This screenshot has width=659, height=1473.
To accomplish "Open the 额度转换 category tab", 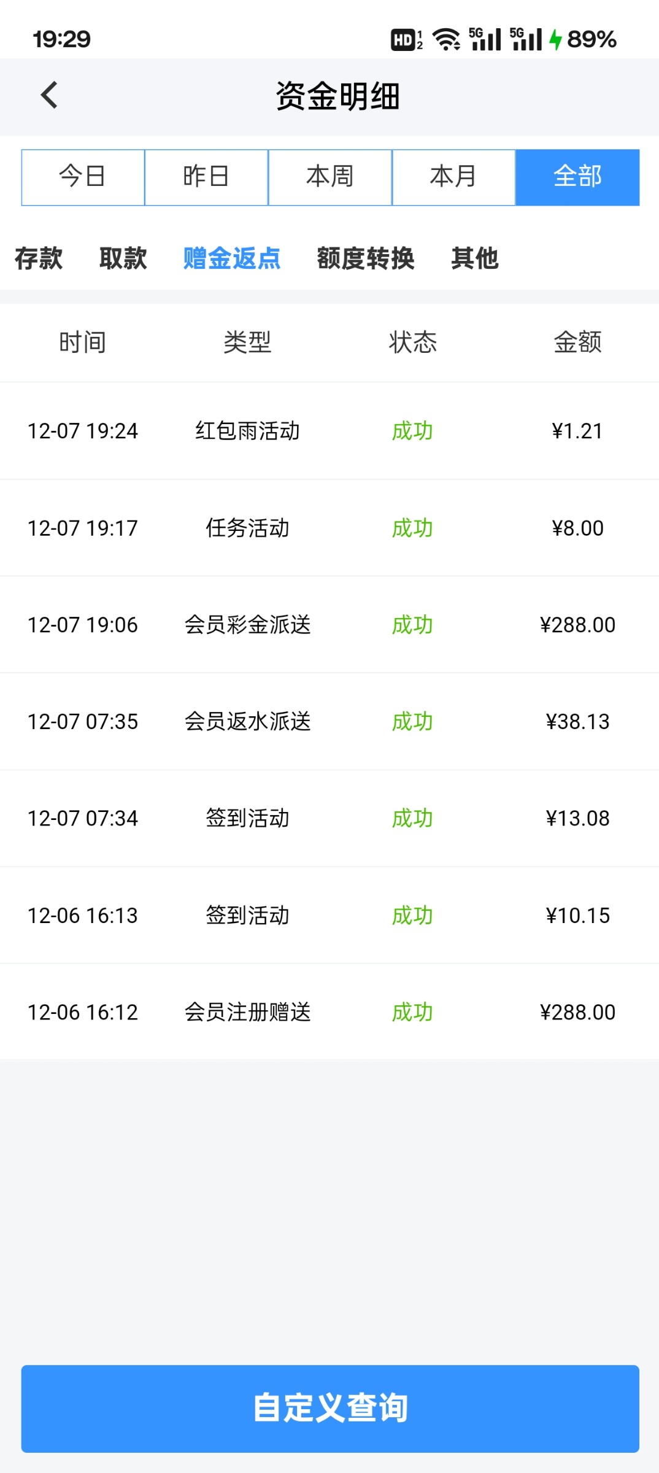I will coord(366,258).
